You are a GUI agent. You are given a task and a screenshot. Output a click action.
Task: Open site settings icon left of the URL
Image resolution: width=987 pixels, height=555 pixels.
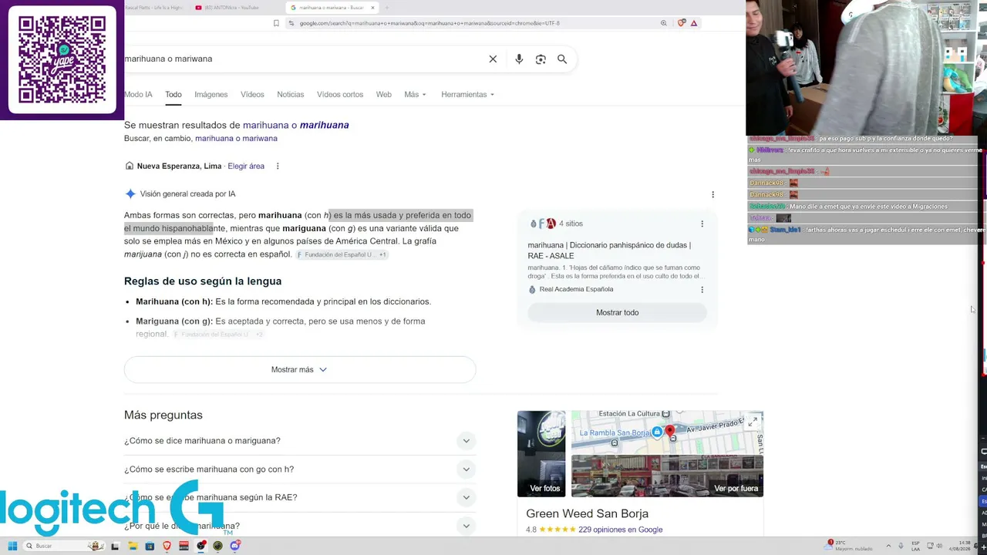[291, 23]
